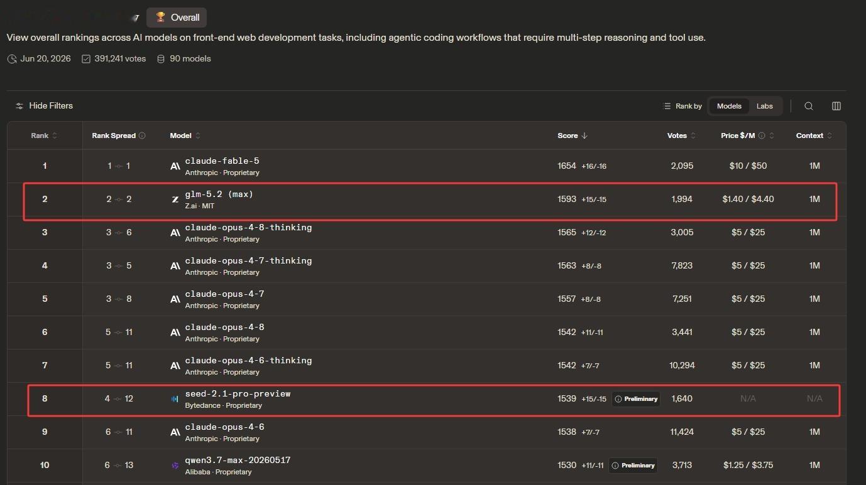The width and height of the screenshot is (866, 485).
Task: Click the Anthropic logo beside claude-opus-4-6
Action: [x=175, y=432]
